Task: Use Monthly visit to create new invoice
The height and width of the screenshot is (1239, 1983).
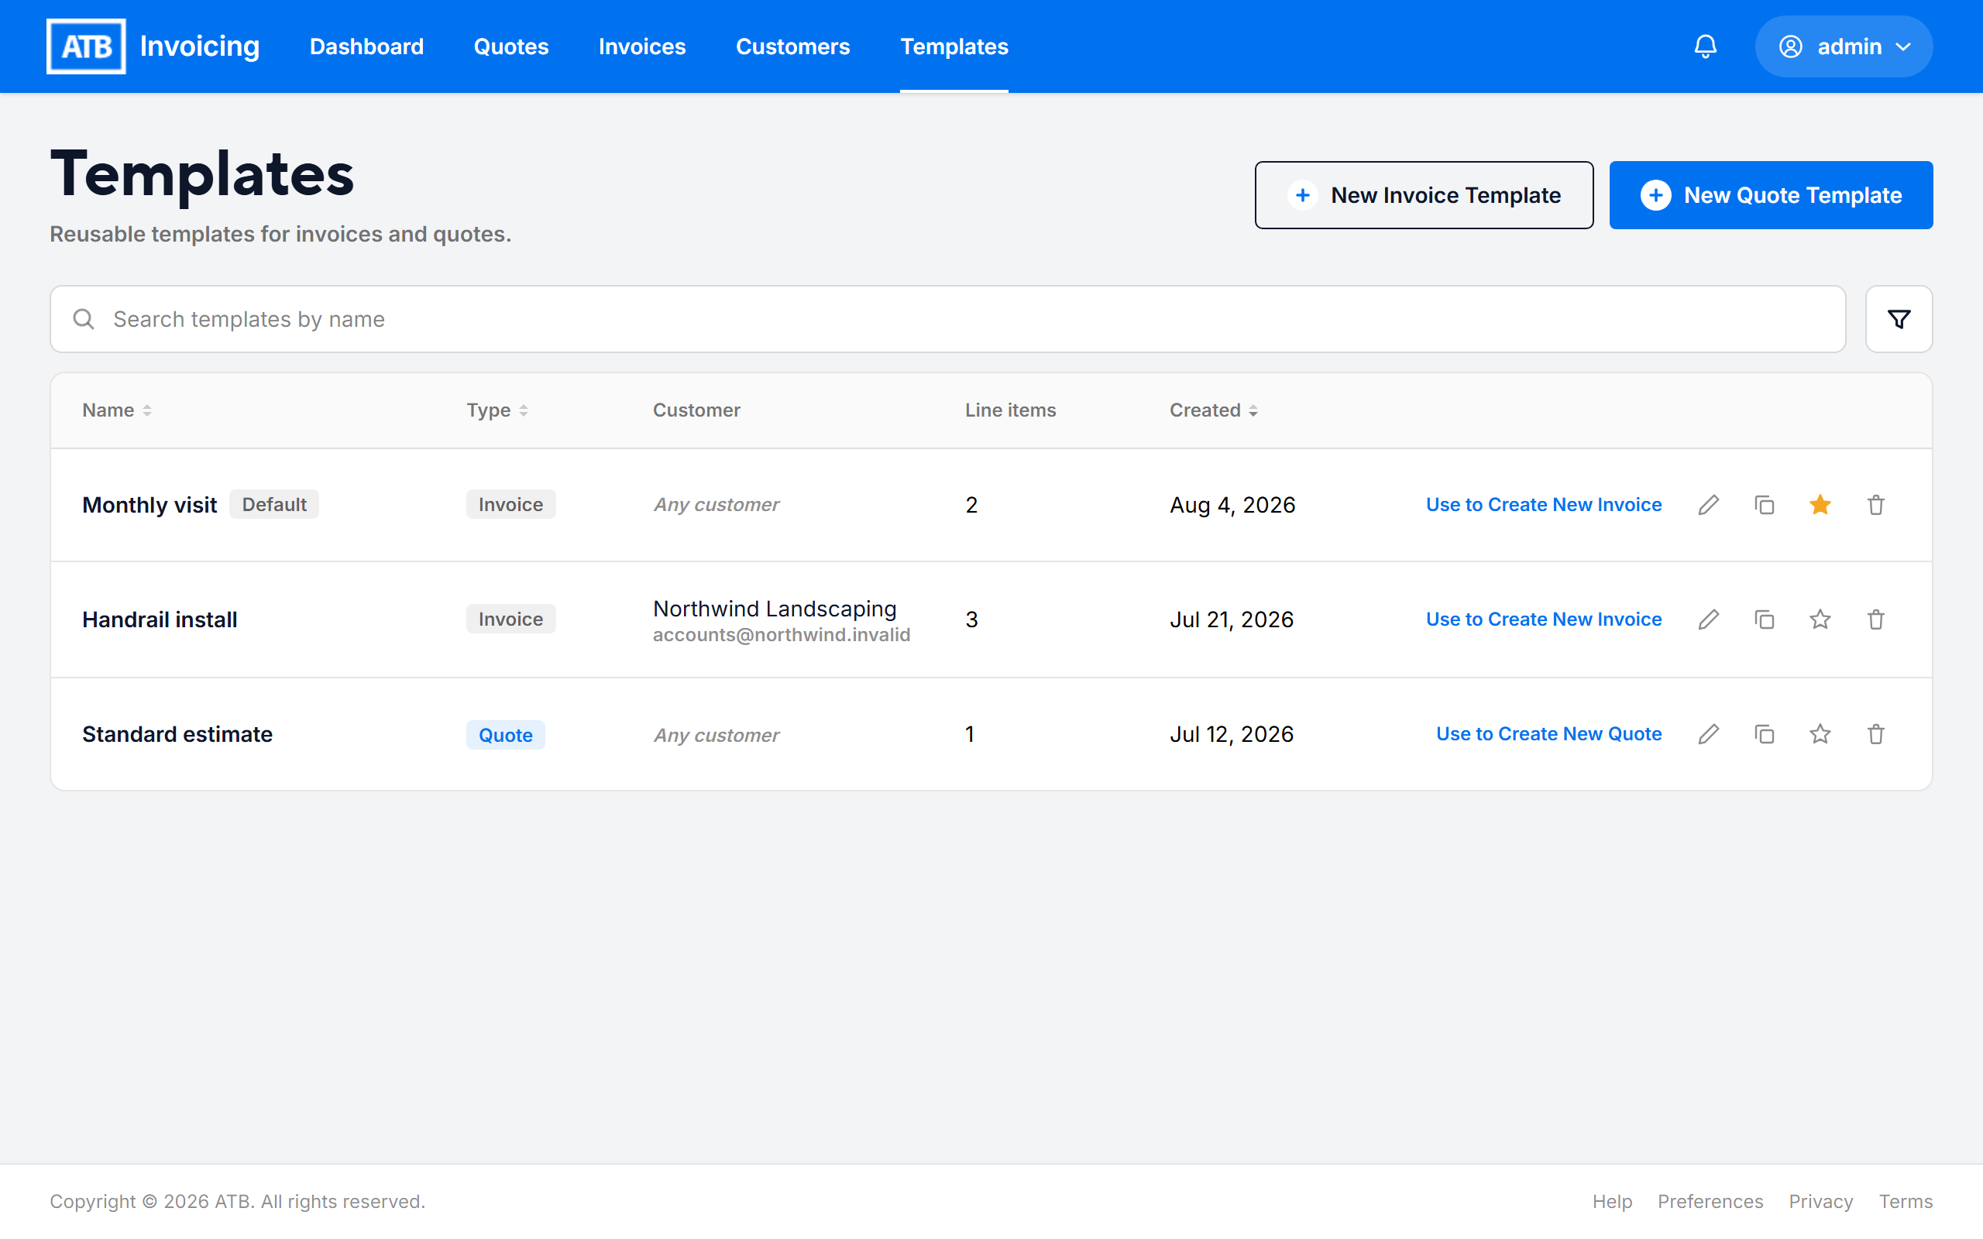Action: [x=1544, y=505]
